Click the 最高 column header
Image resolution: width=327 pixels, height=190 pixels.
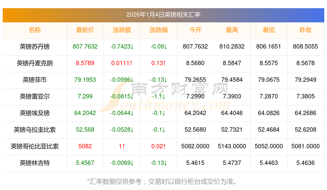[x=232, y=30]
